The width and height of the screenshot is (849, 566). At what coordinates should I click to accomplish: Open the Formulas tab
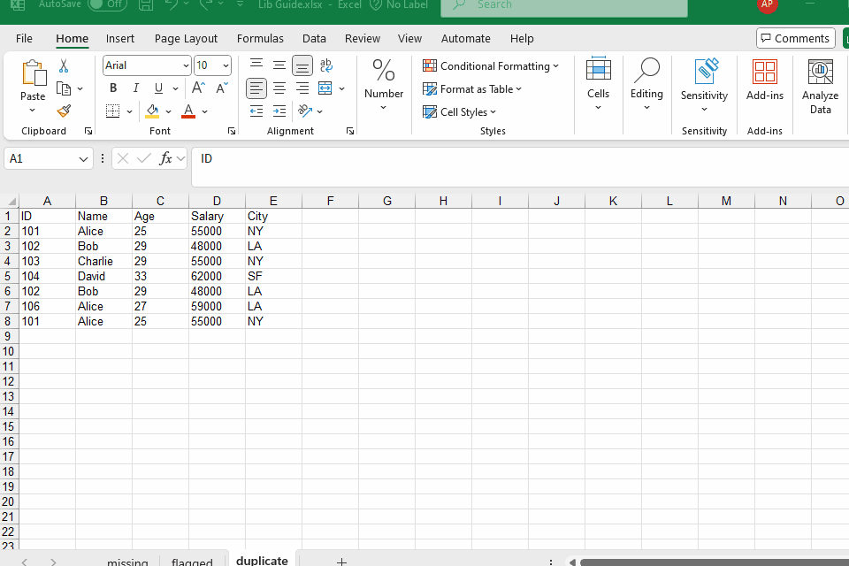(260, 38)
